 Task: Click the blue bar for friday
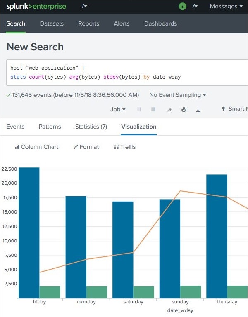[x=29, y=231]
